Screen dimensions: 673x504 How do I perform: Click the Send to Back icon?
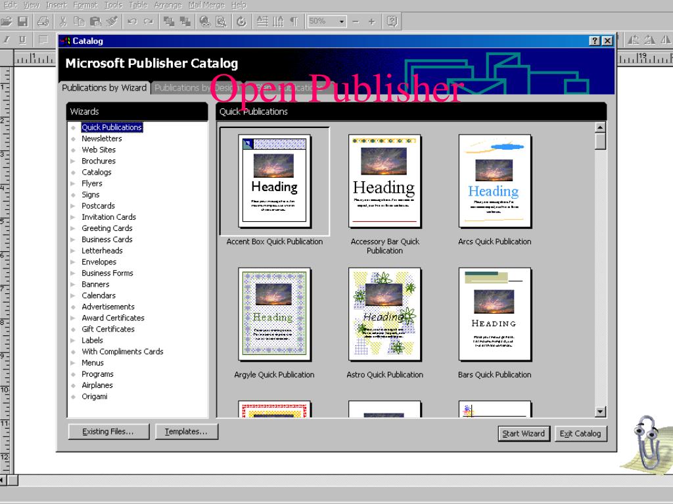tap(185, 21)
